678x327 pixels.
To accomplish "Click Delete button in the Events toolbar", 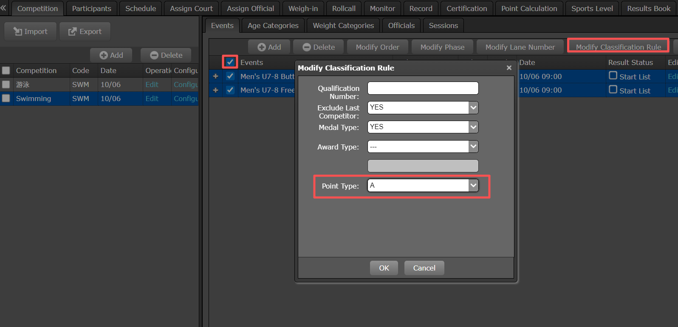I will [319, 47].
